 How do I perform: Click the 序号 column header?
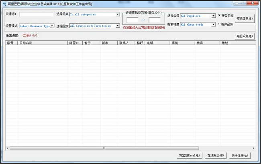11,43
